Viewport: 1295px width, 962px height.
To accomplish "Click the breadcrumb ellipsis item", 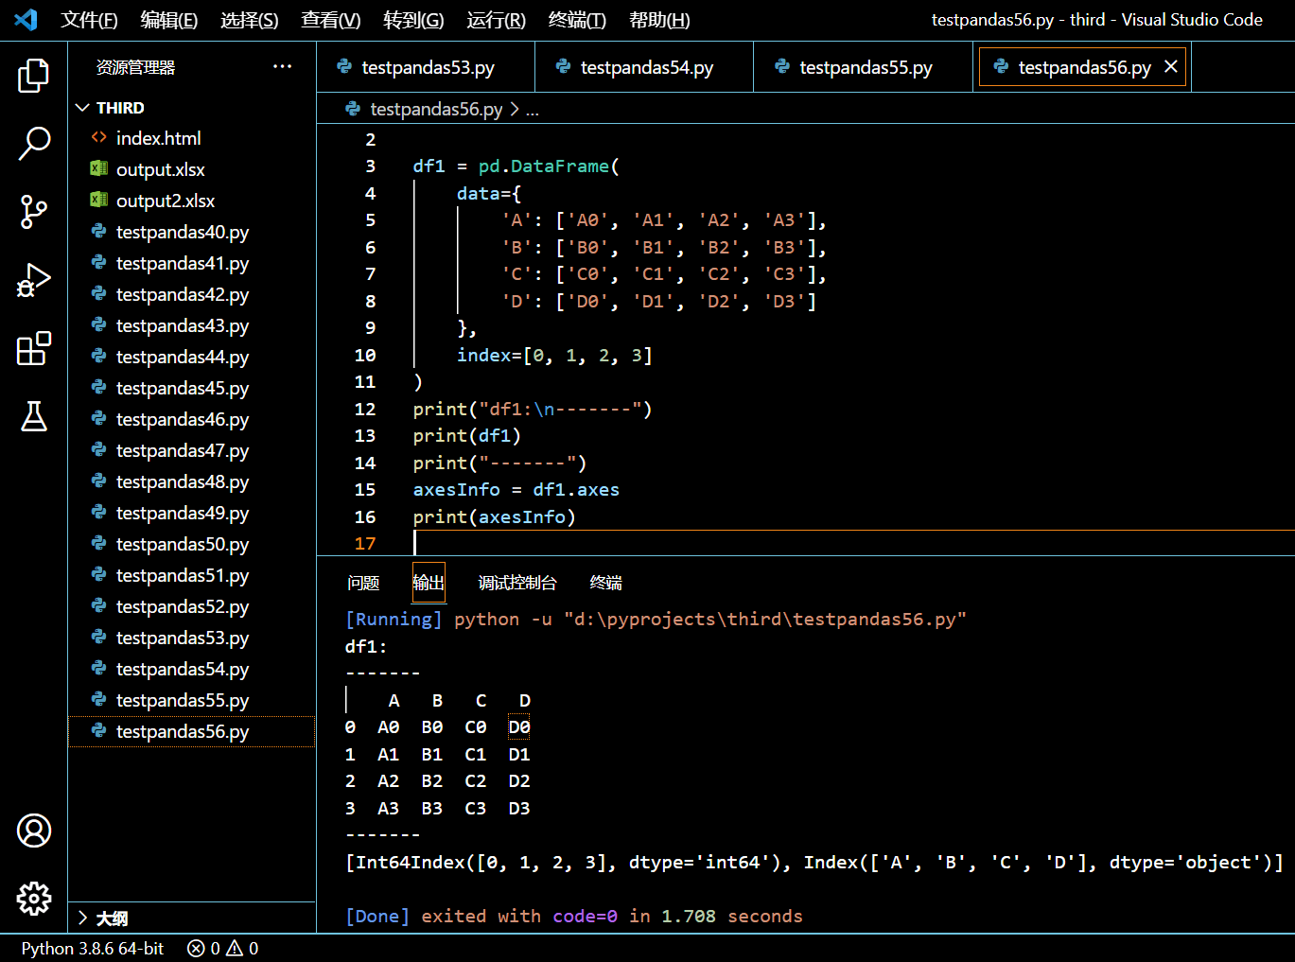I will click(x=533, y=110).
